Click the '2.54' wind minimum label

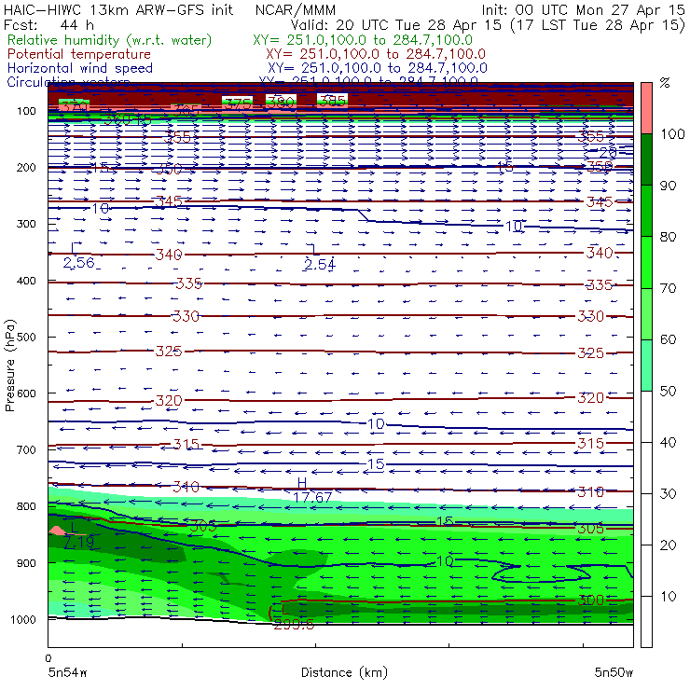tap(320, 265)
